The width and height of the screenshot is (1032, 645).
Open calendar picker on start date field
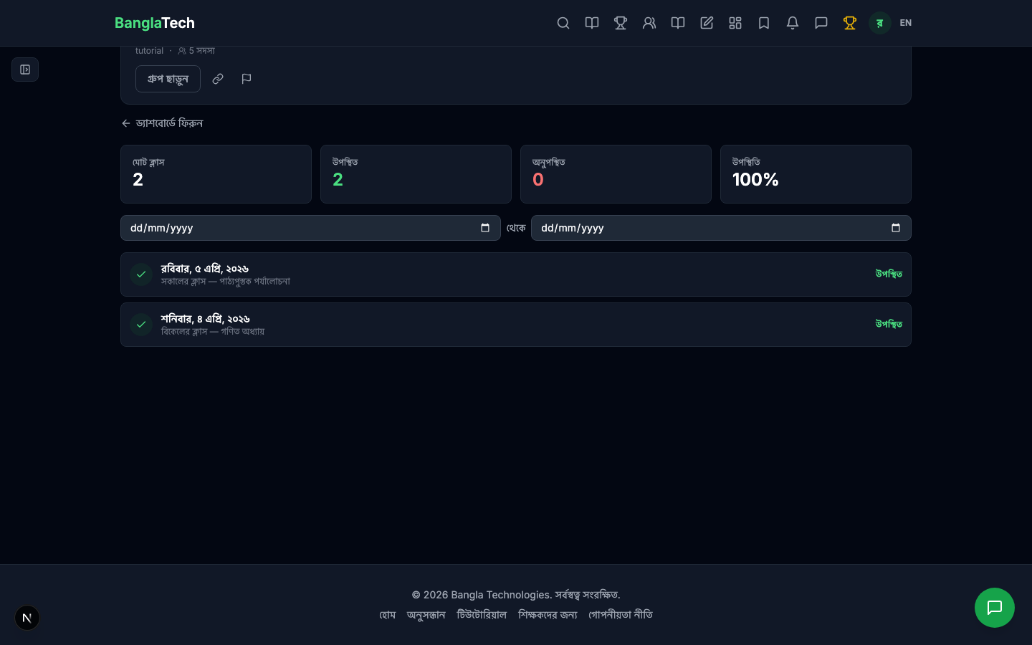[x=485, y=228]
